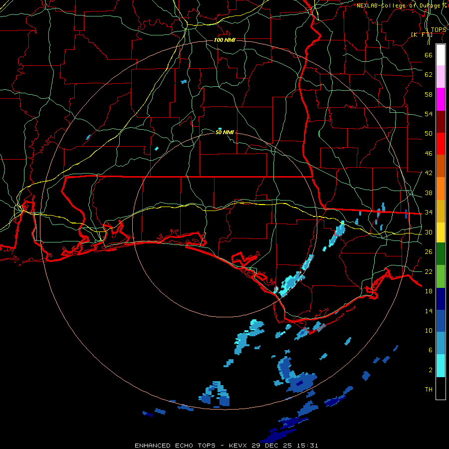
Task: Click the "26" legend value
Action: (x=429, y=252)
